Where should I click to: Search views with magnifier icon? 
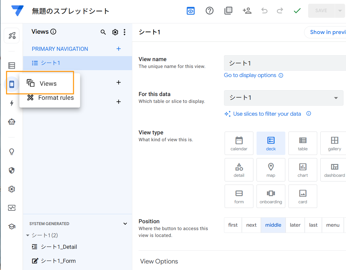(x=103, y=32)
